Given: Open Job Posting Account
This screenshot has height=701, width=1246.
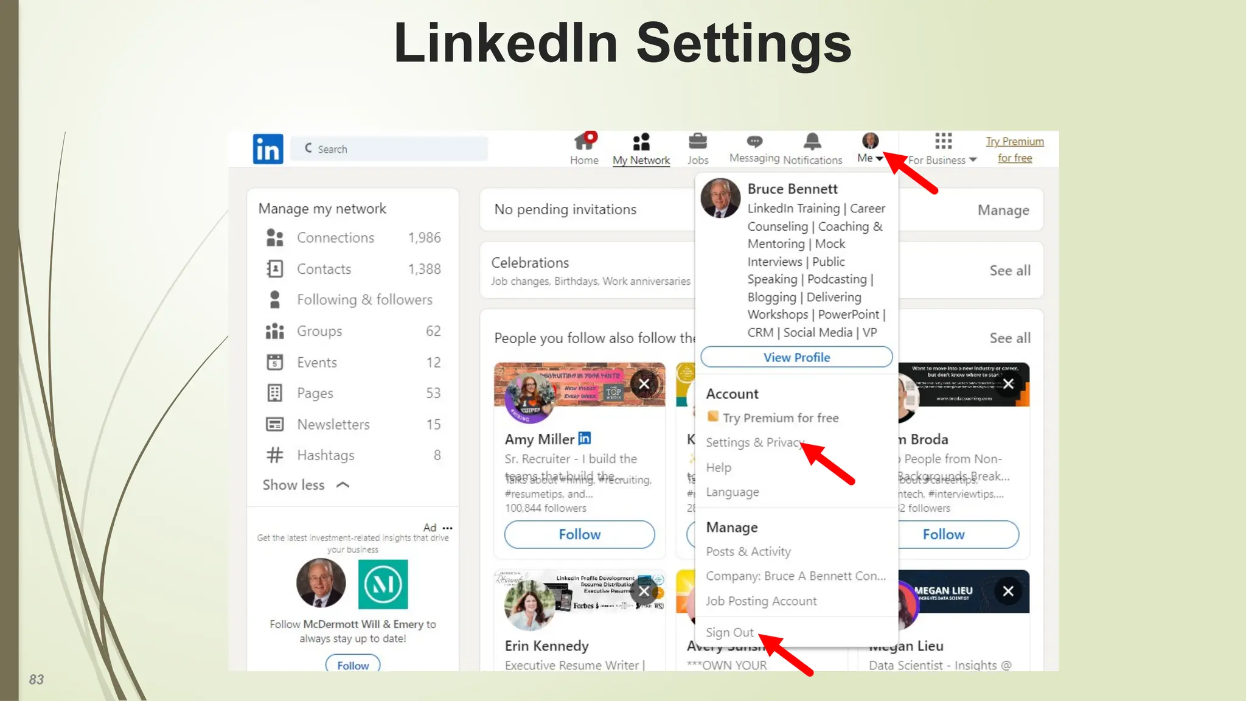Looking at the screenshot, I should [x=761, y=601].
